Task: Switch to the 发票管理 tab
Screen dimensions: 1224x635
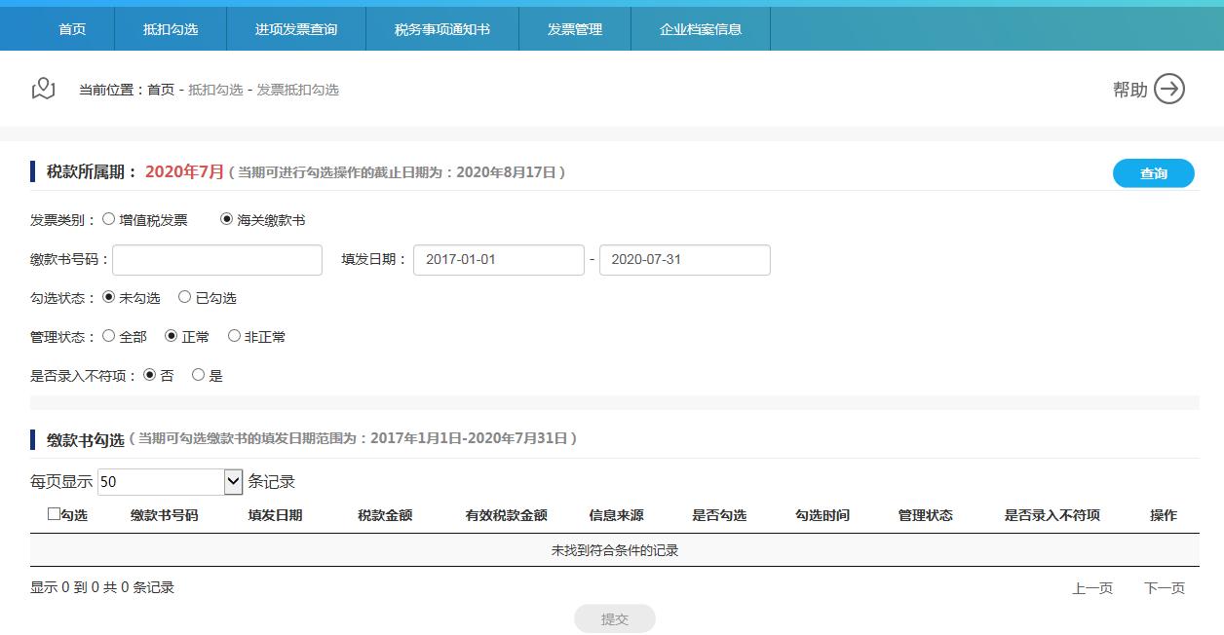Action: [575, 29]
